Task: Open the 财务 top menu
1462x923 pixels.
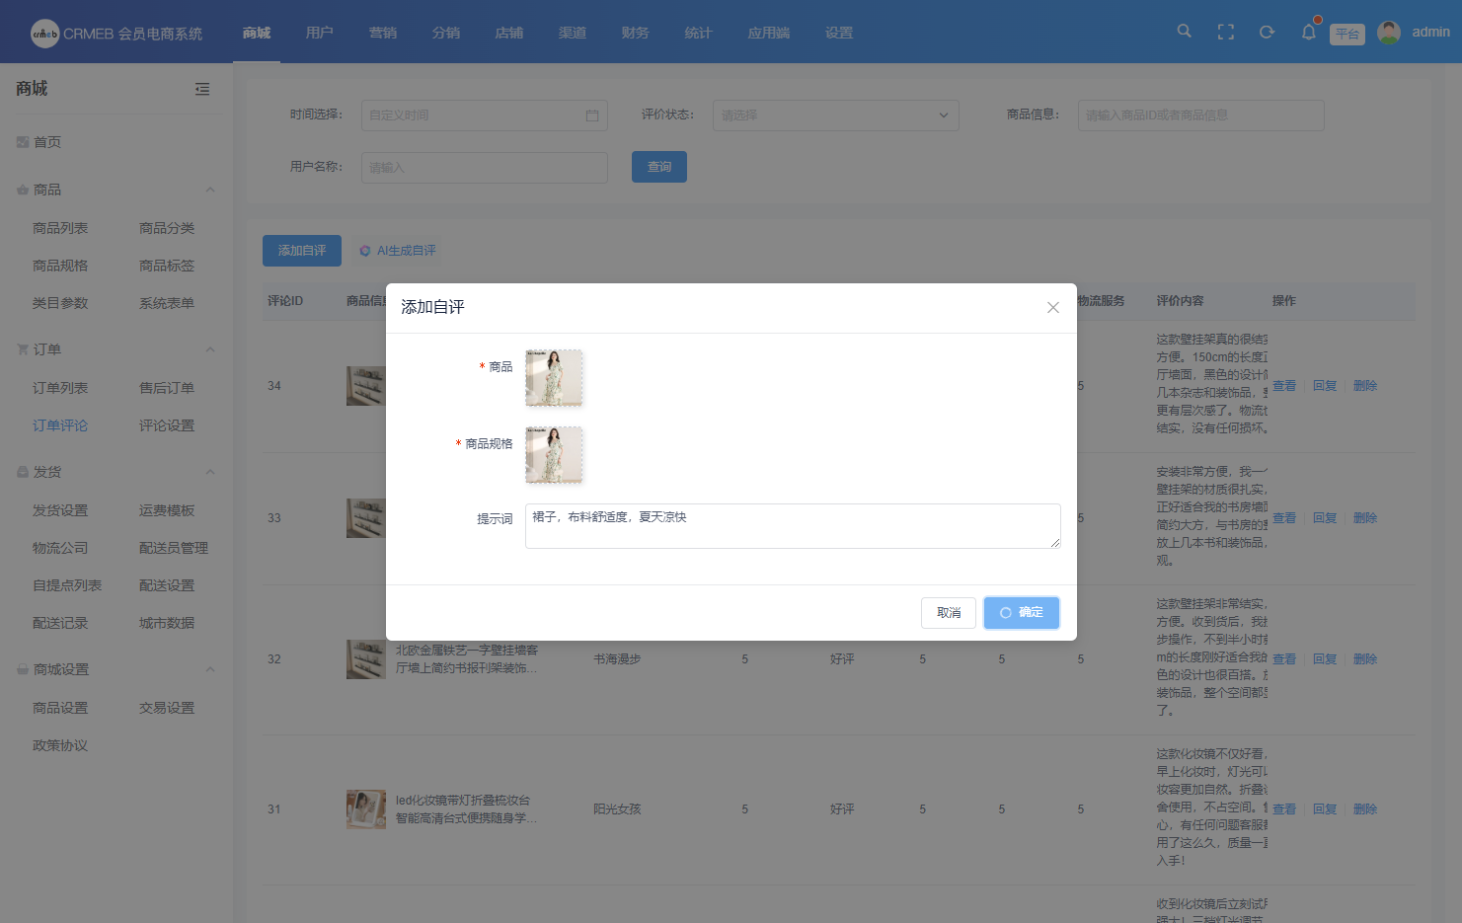Action: (635, 33)
